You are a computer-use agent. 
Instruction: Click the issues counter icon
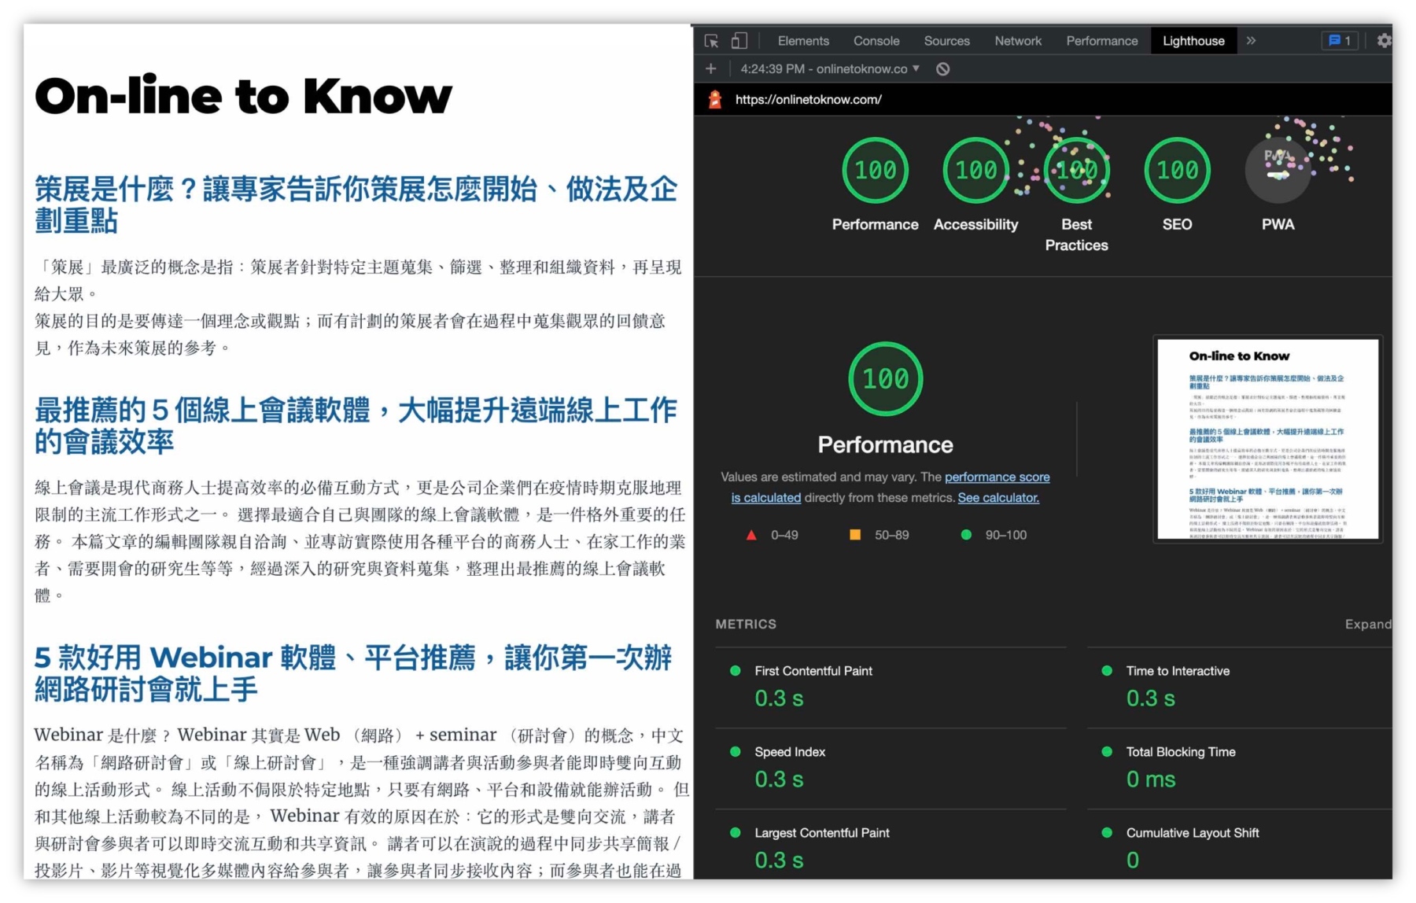(x=1337, y=40)
